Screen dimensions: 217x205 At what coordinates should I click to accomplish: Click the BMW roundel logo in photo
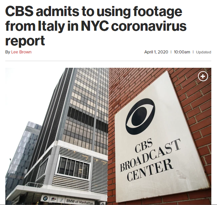coord(45,199)
